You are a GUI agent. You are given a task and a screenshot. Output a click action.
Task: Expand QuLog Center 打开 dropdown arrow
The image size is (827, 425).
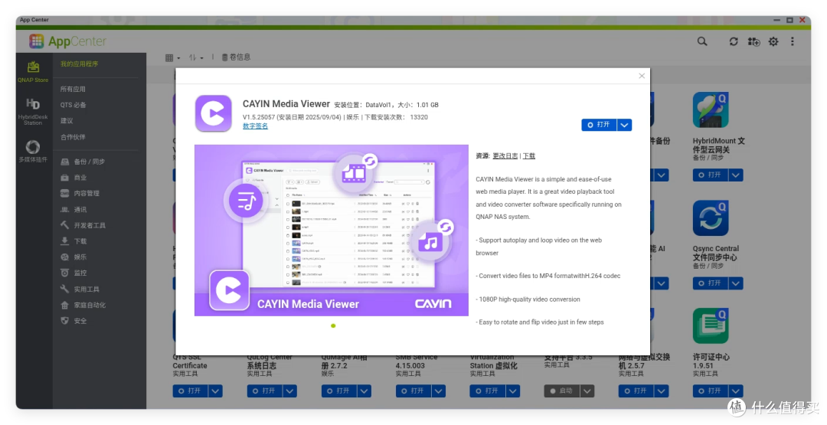[x=289, y=391]
